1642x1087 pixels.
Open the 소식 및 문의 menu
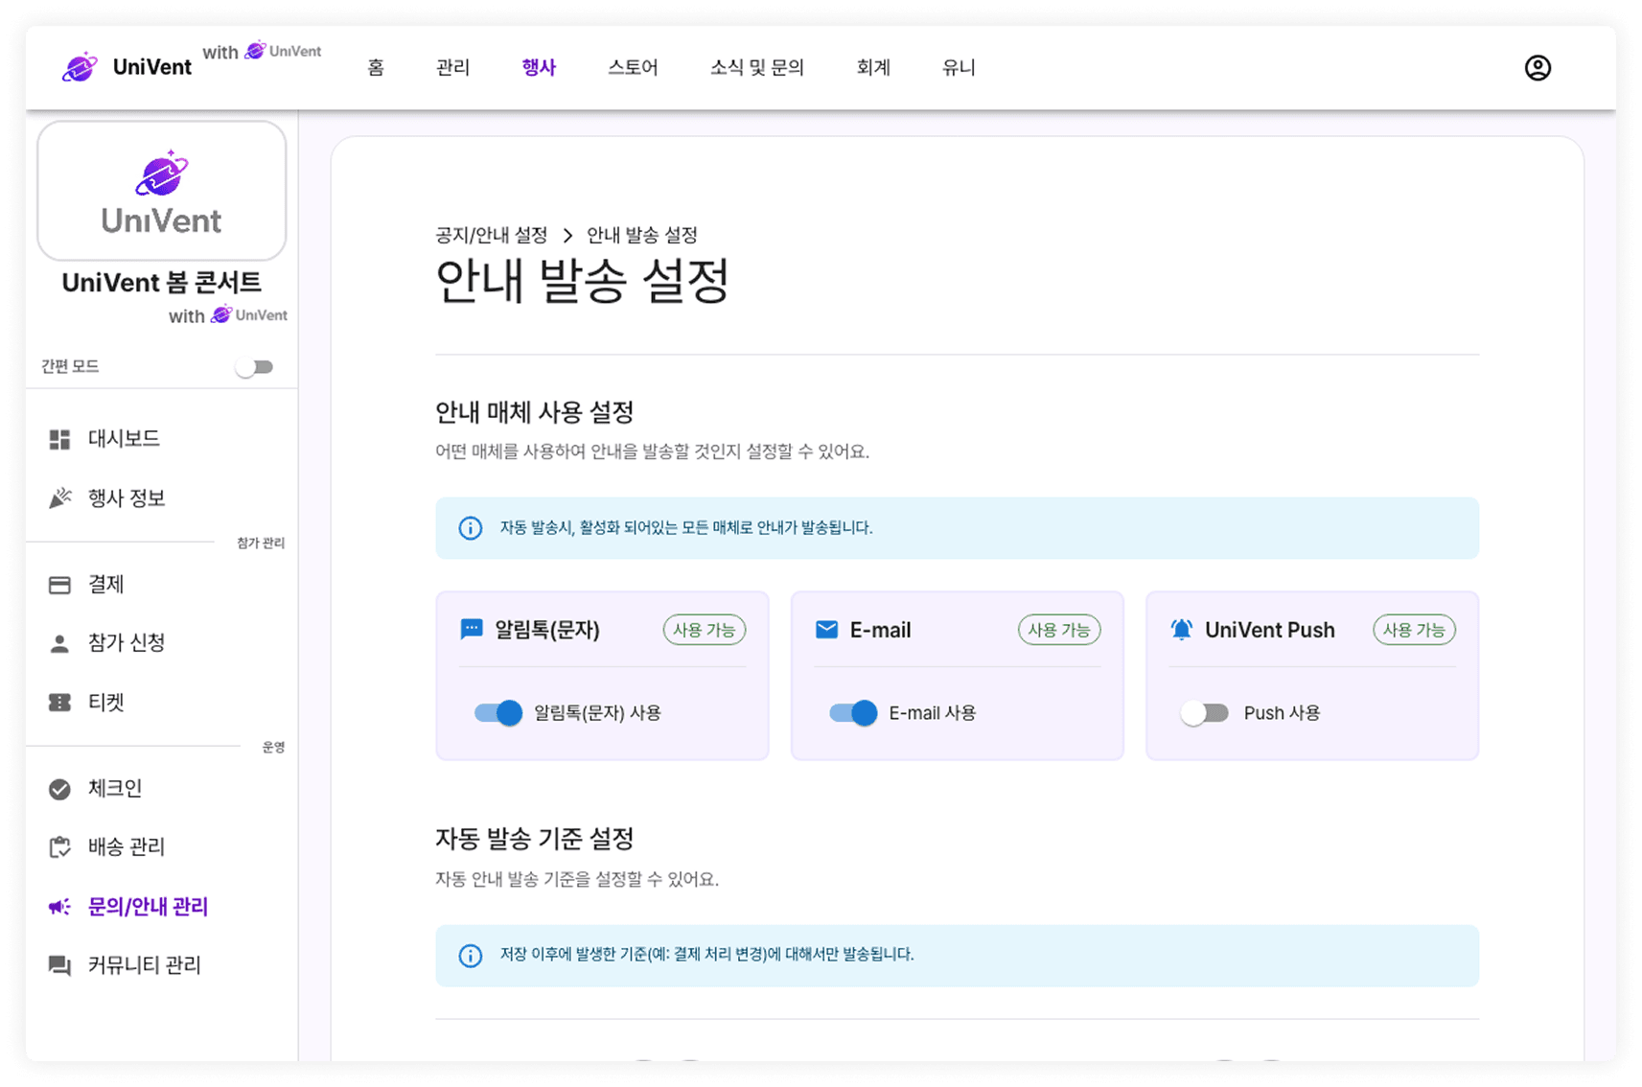[757, 68]
